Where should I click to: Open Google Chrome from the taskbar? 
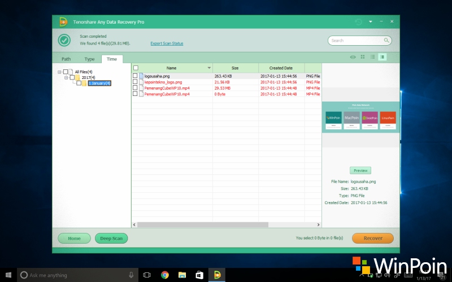pos(165,275)
